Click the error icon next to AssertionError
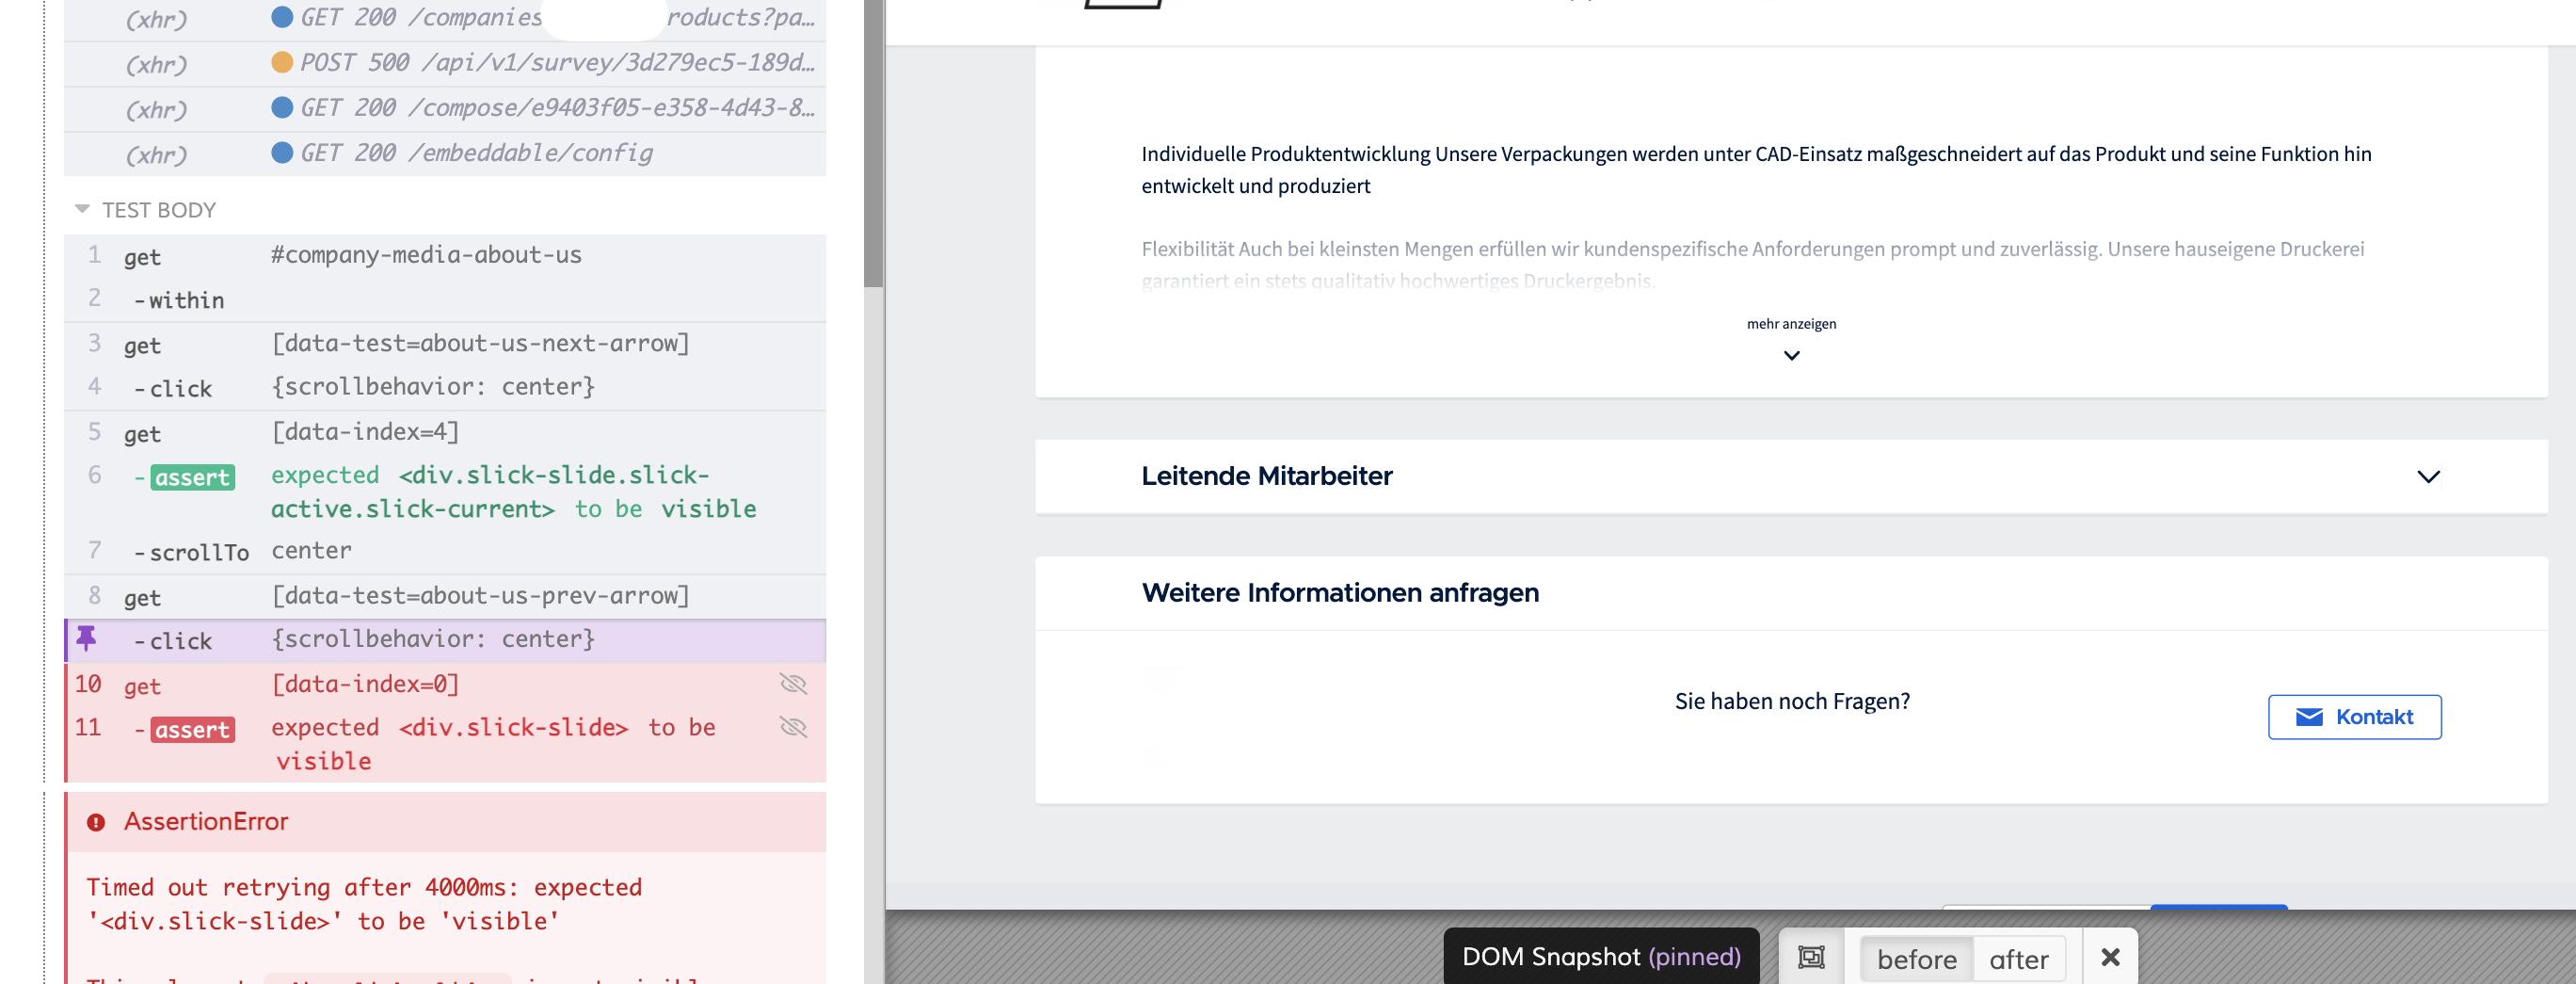 [x=96, y=821]
